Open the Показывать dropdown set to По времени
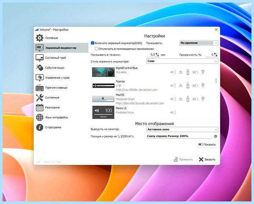Image resolution: width=254 pixels, height=204 pixels. (199, 43)
